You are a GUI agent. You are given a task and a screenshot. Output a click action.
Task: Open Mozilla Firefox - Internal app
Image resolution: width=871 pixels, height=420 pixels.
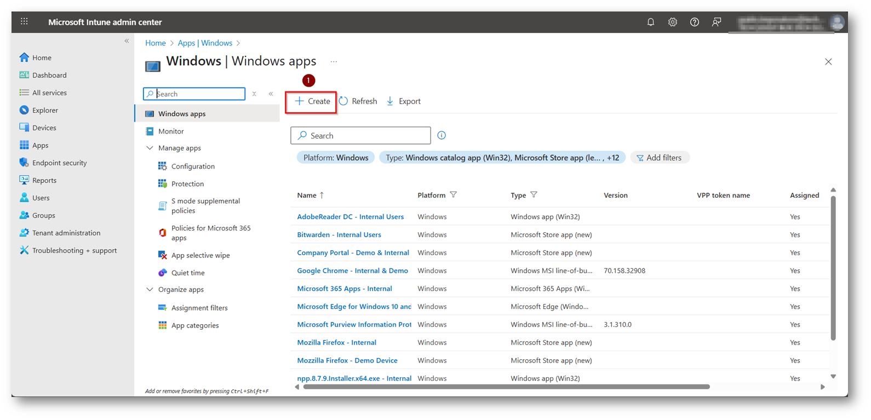point(336,343)
